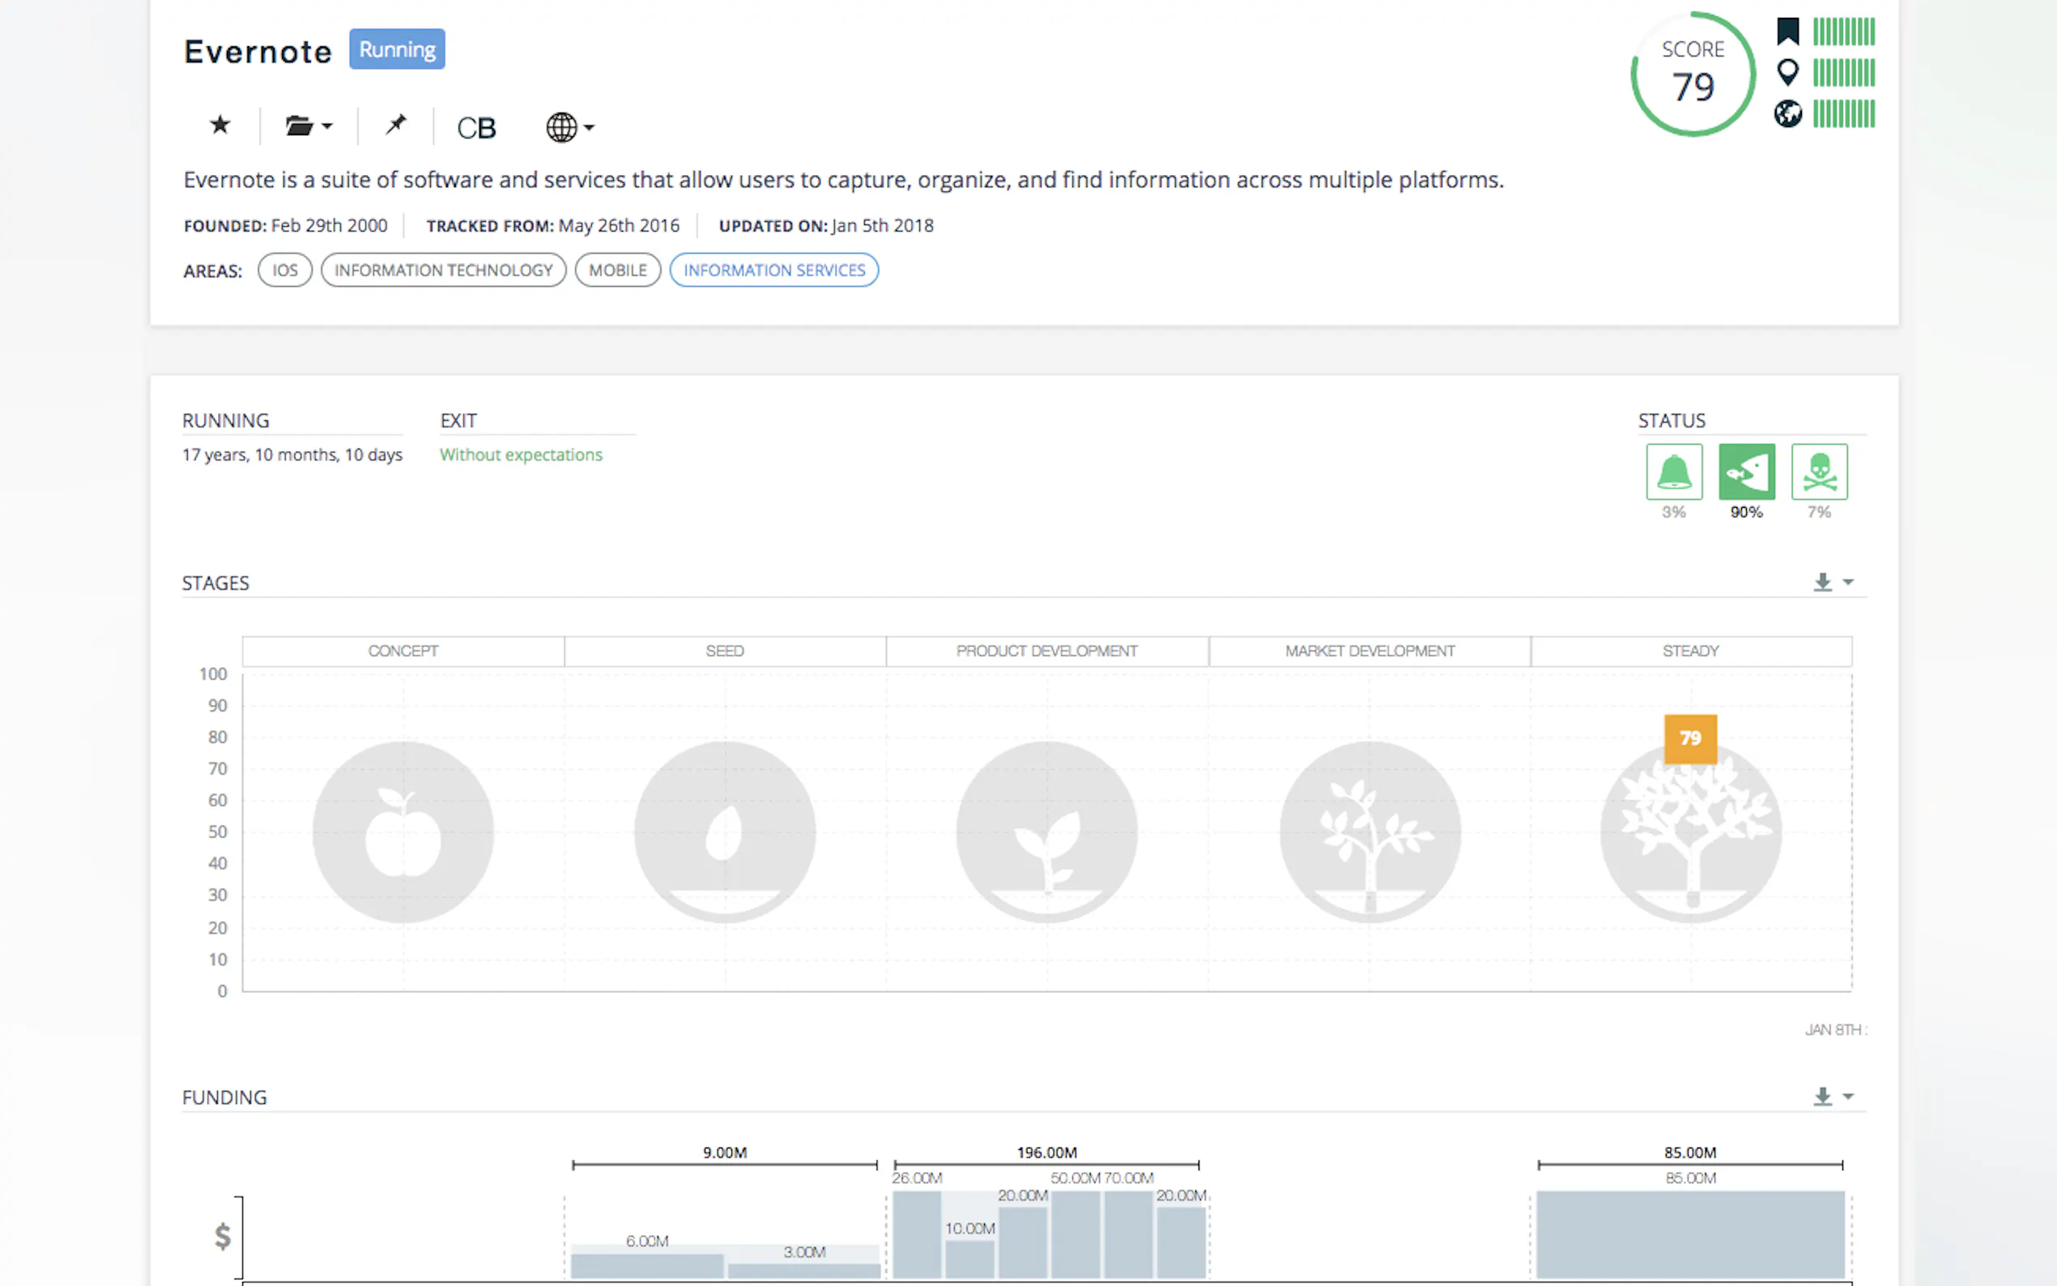Viewport: 2057px width, 1286px height.
Task: Click the 196.00M funding total
Action: 1047,1152
